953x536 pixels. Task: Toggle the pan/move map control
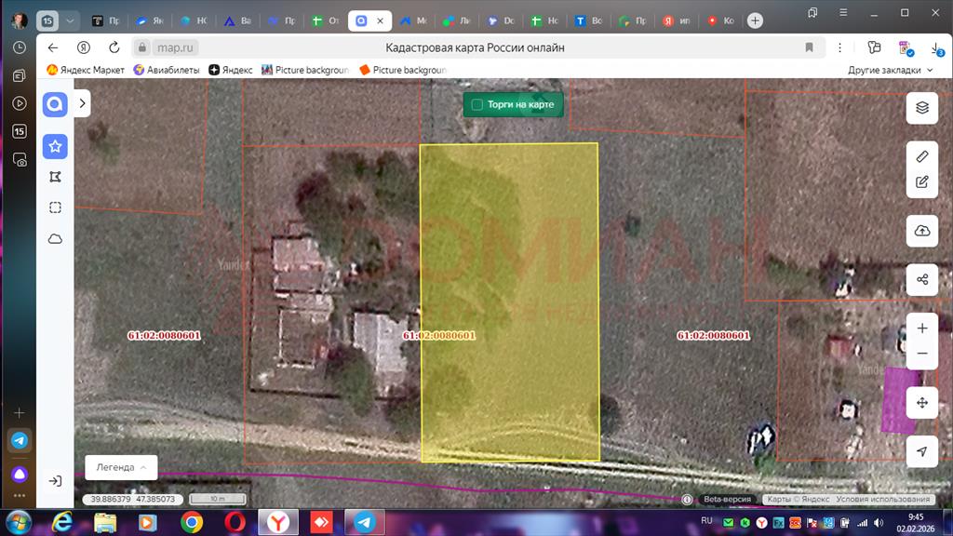coord(921,403)
